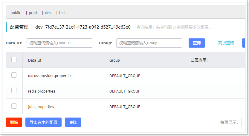249x136 pixels.
Task: Select the jdbc.properties row checkbox
Action: click(x=14, y=106)
